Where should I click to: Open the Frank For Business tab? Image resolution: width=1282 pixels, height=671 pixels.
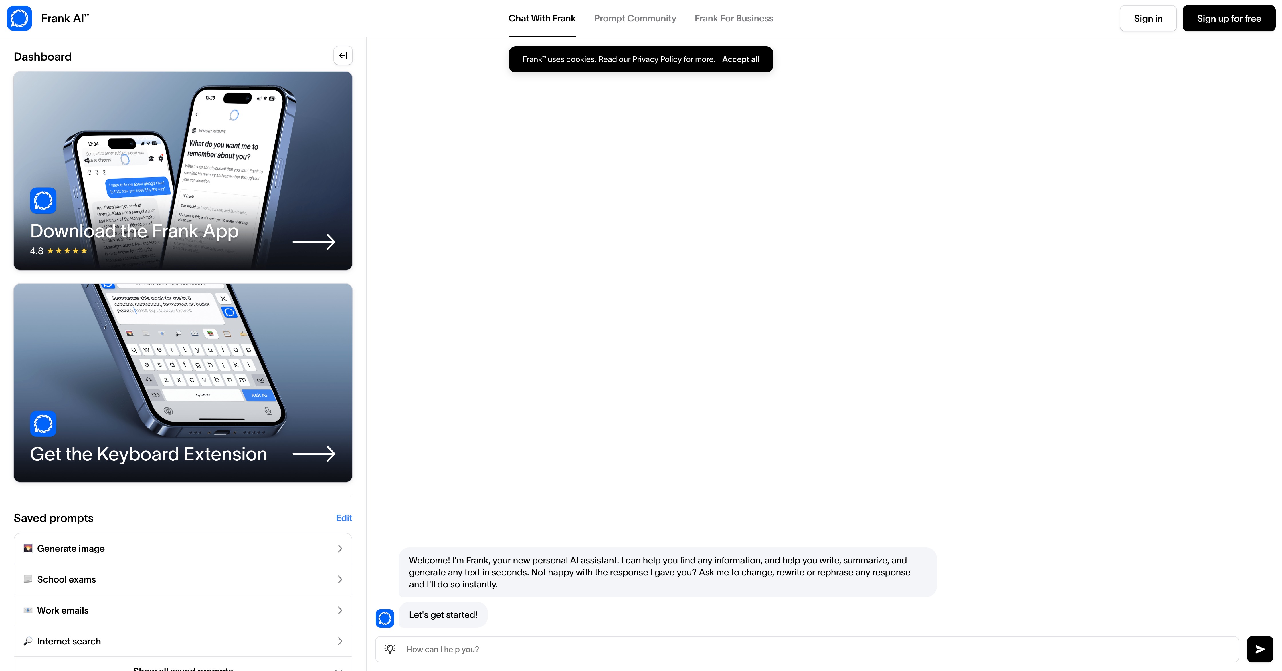733,18
